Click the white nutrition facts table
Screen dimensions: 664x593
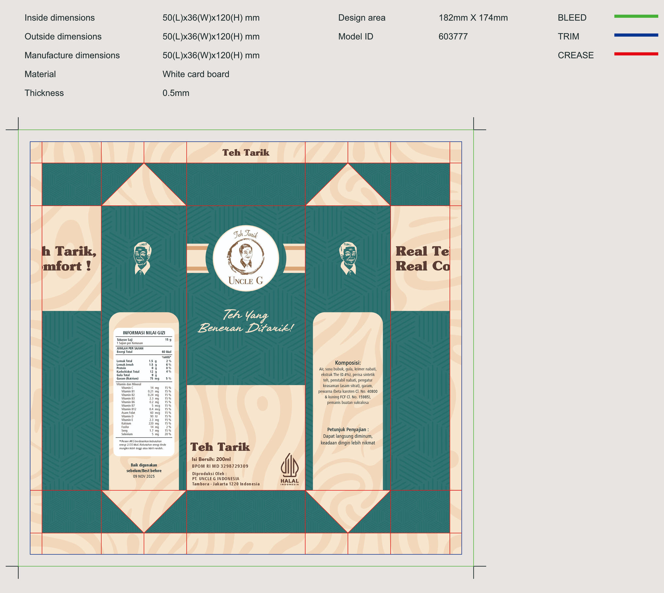coord(144,392)
